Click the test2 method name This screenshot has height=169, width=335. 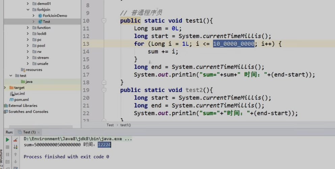pyautogui.click(x=194, y=90)
